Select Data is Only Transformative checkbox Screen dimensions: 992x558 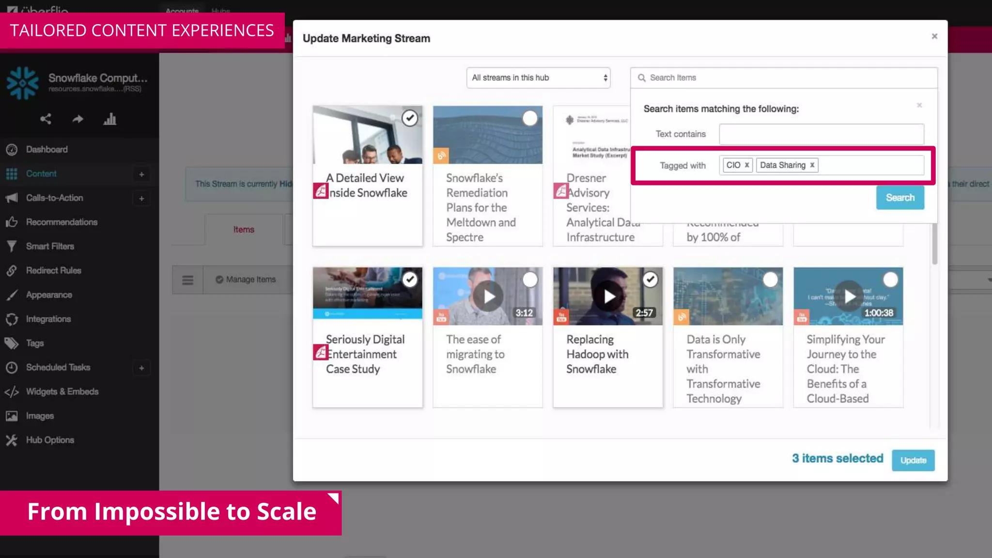pyautogui.click(x=770, y=279)
